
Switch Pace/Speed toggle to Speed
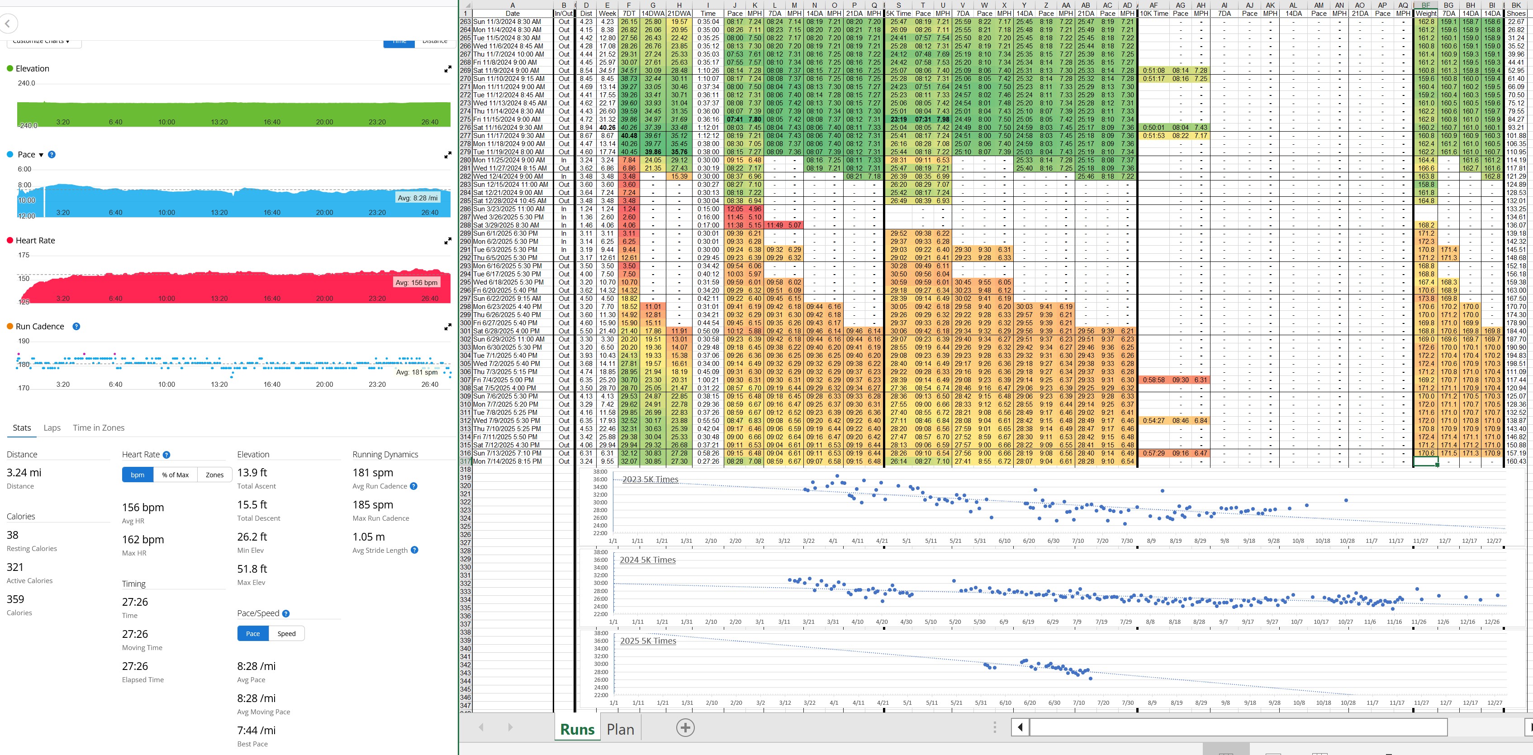pyautogui.click(x=286, y=634)
